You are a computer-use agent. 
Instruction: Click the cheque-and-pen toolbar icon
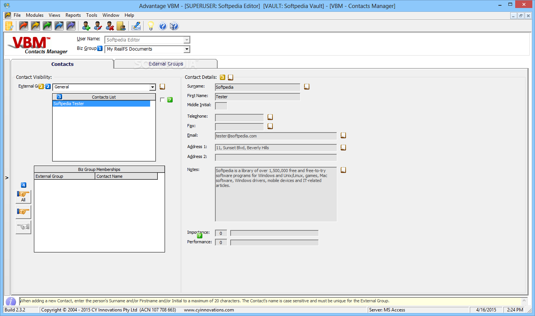coord(136,26)
